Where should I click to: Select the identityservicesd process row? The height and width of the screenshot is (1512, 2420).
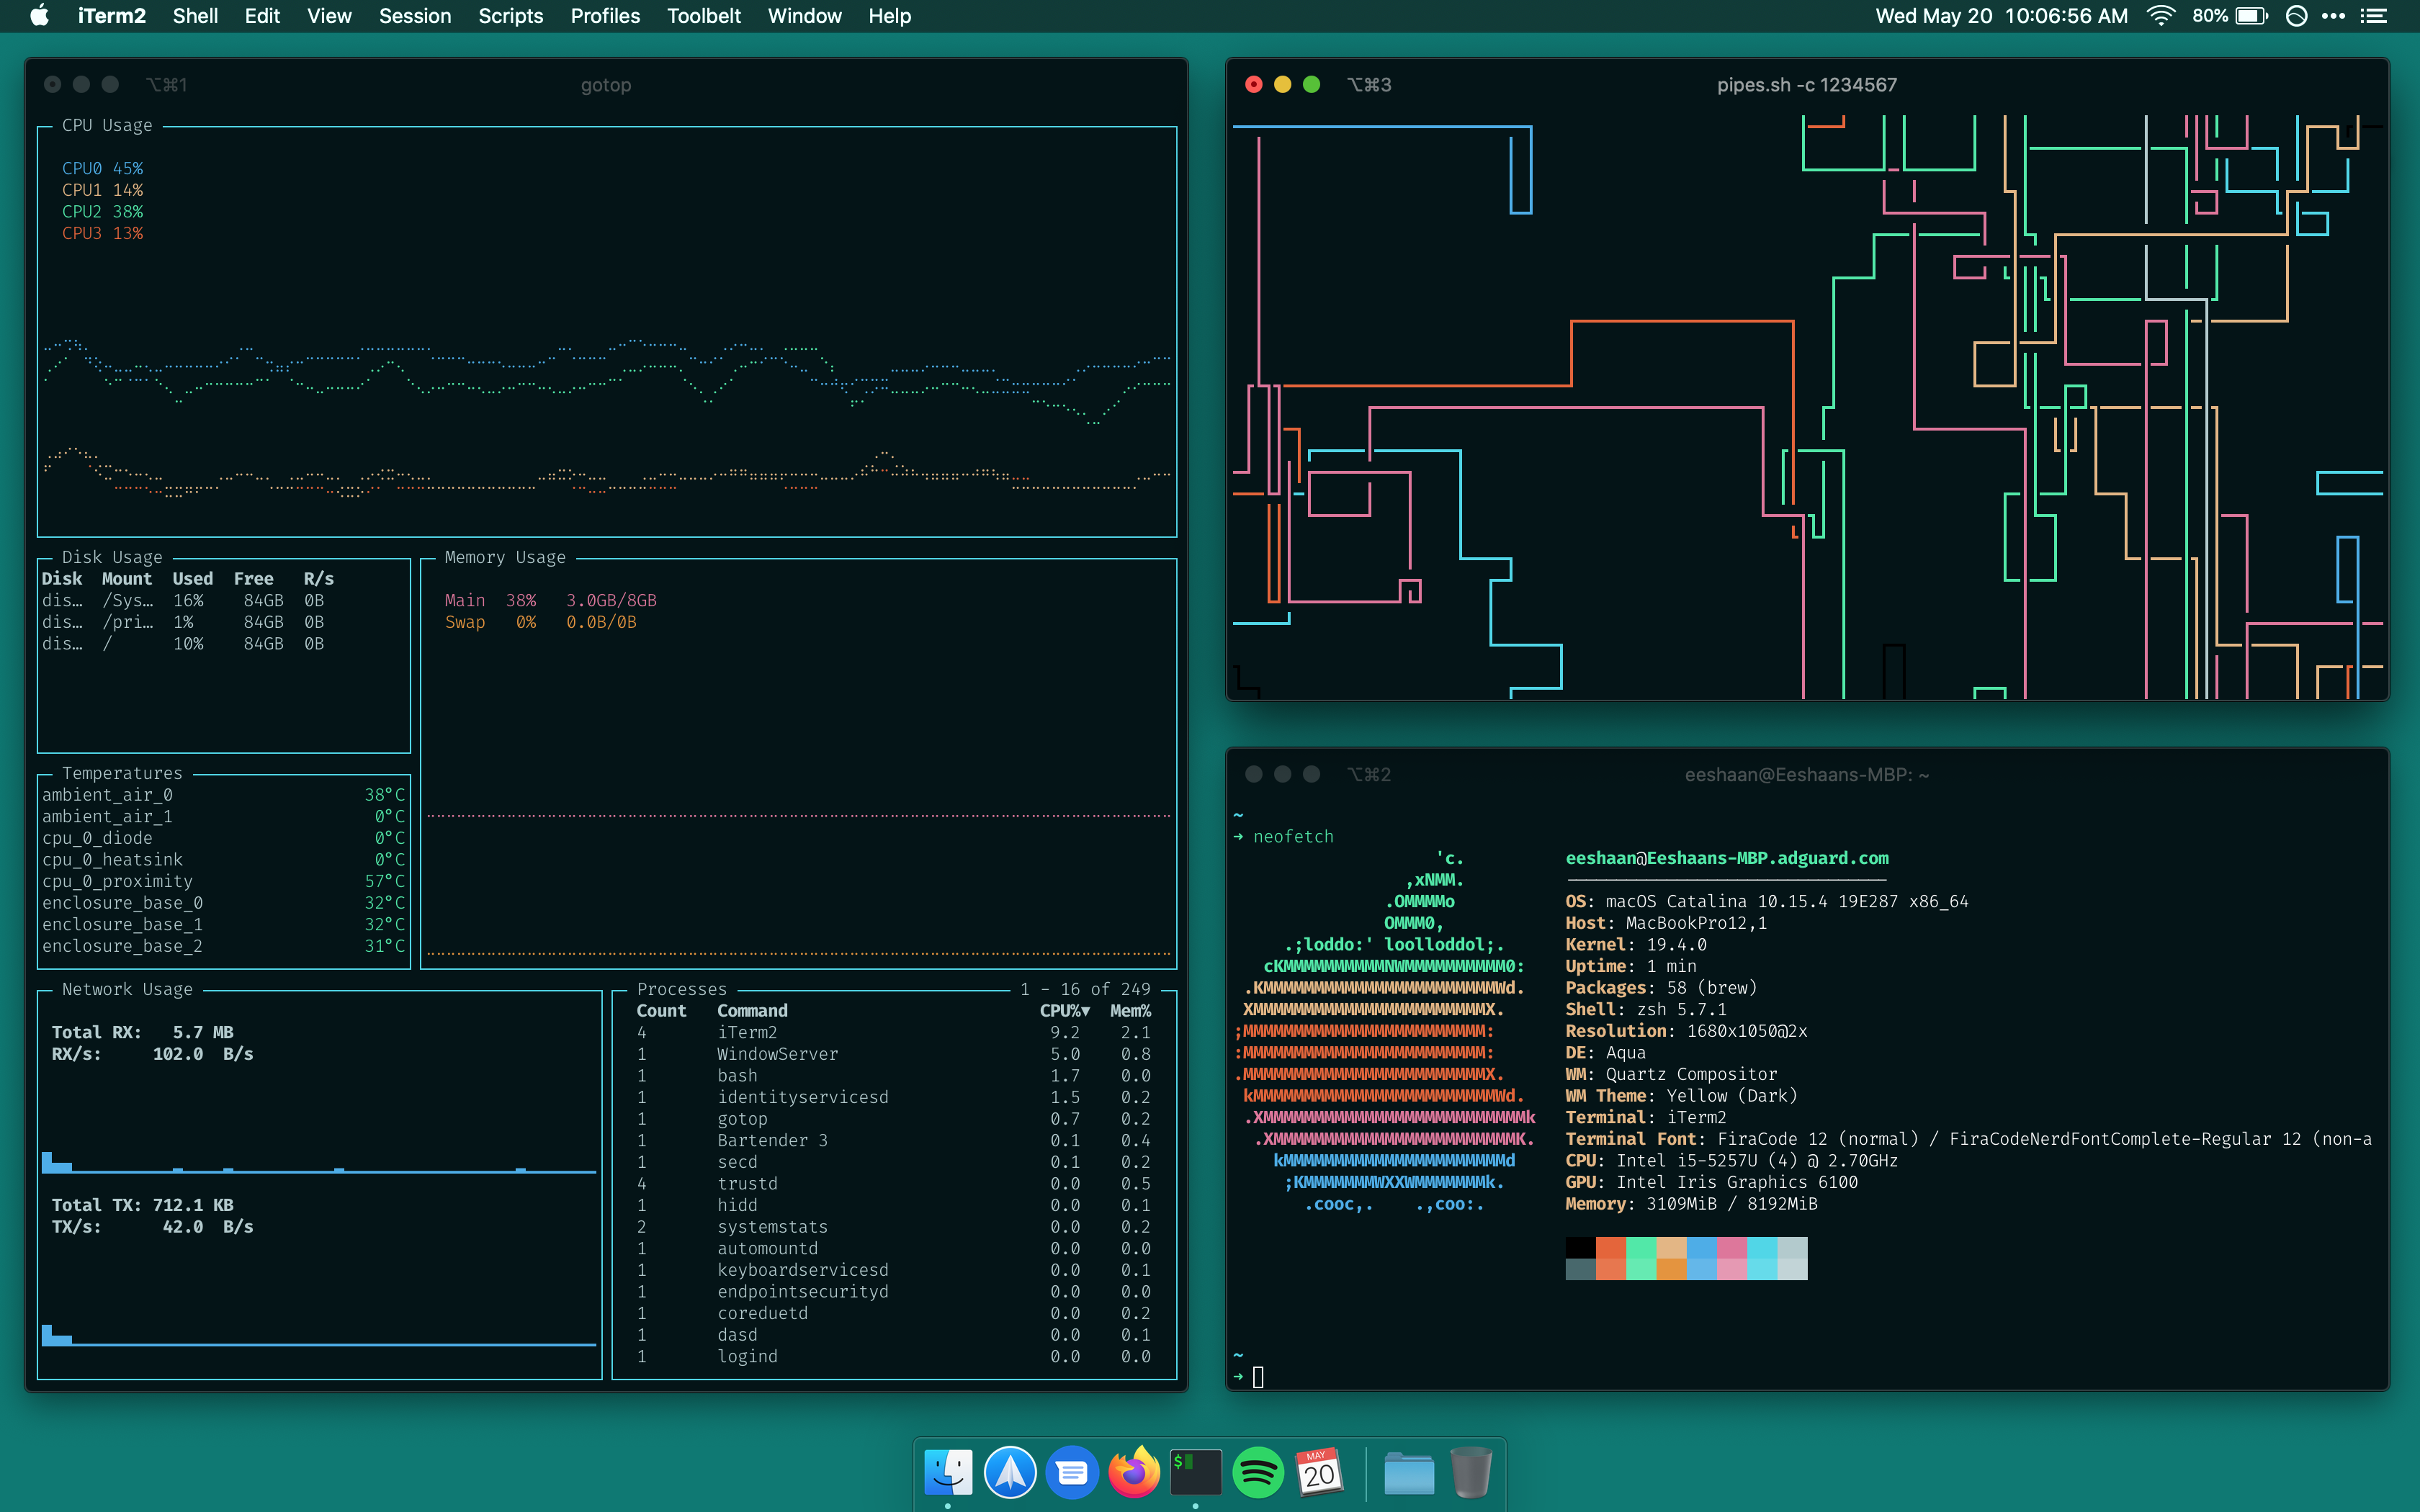pyautogui.click(x=894, y=1097)
